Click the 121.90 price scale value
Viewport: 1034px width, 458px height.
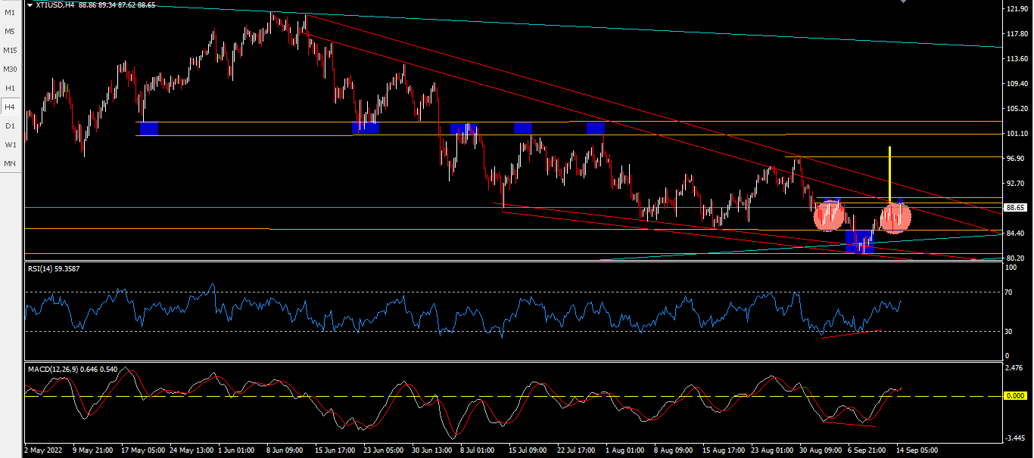(x=1017, y=9)
